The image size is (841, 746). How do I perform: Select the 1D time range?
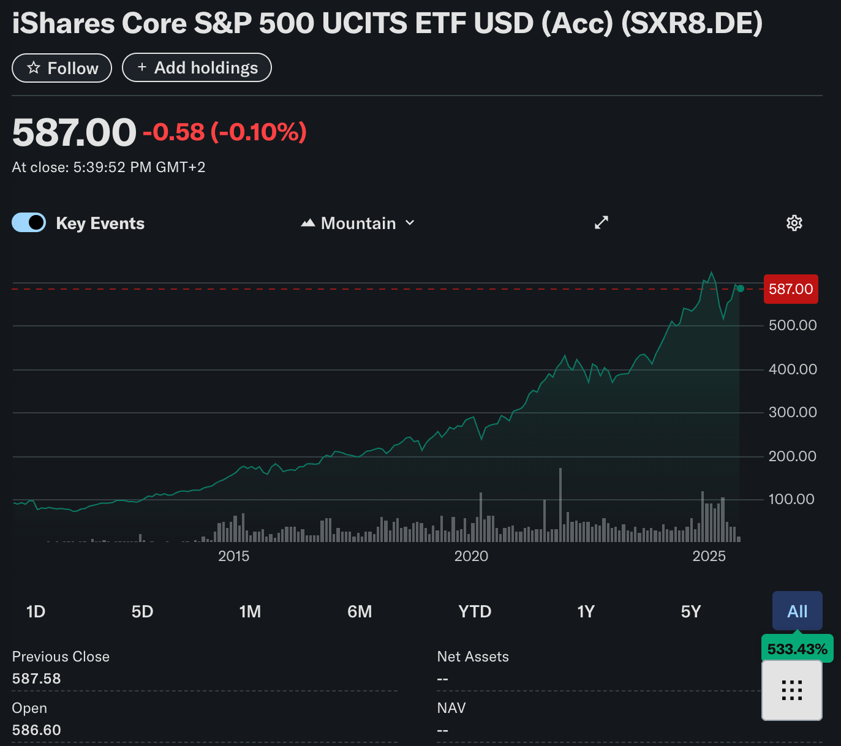click(36, 611)
